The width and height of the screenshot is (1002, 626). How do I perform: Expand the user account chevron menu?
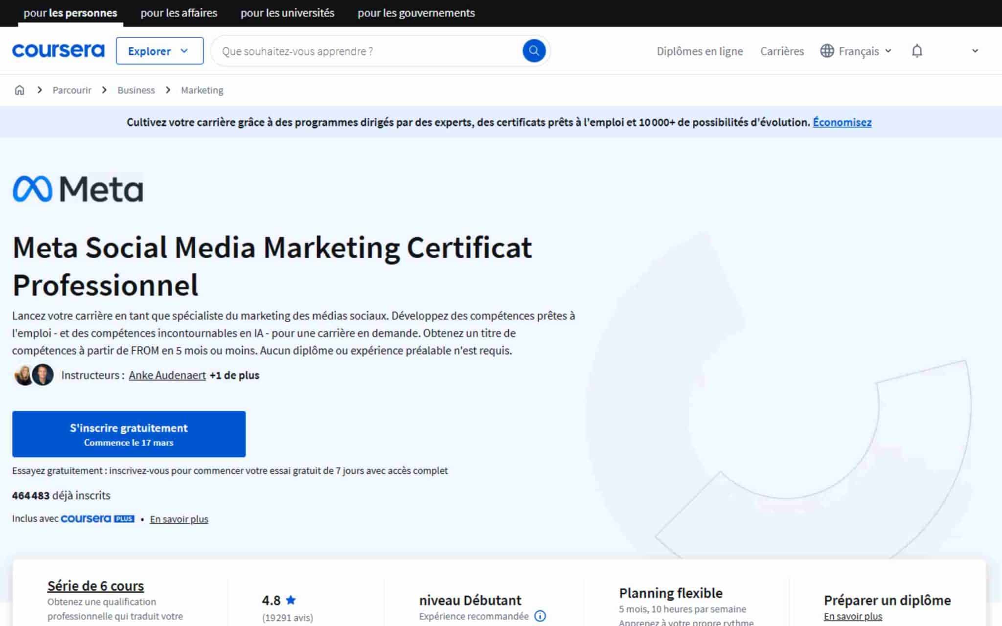[975, 51]
